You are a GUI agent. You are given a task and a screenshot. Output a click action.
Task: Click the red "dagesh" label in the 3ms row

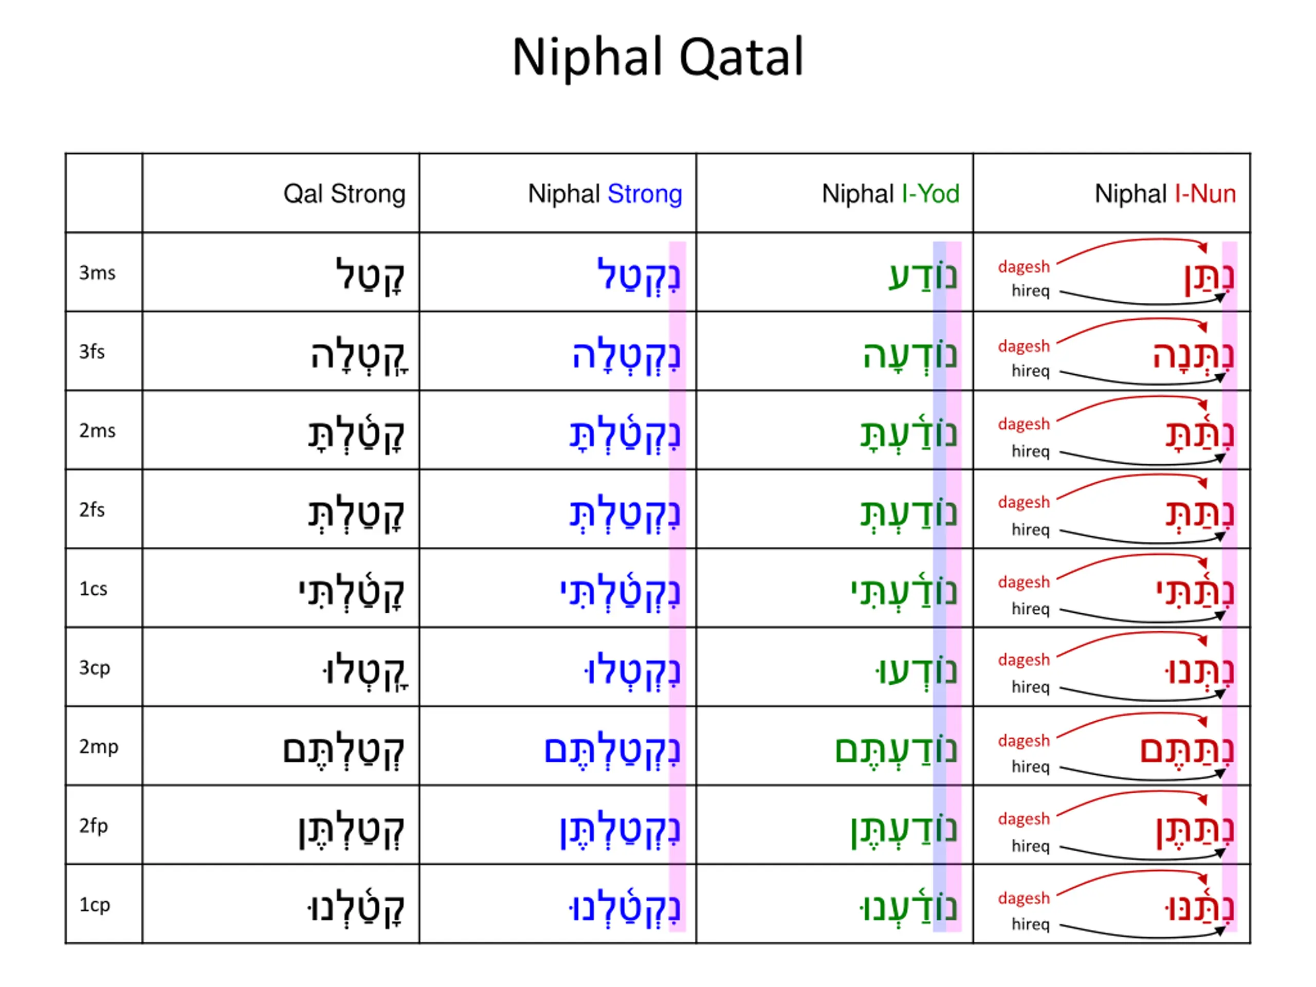click(x=1024, y=266)
